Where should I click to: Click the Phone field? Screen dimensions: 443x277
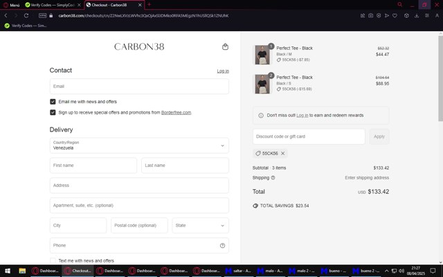(139, 245)
